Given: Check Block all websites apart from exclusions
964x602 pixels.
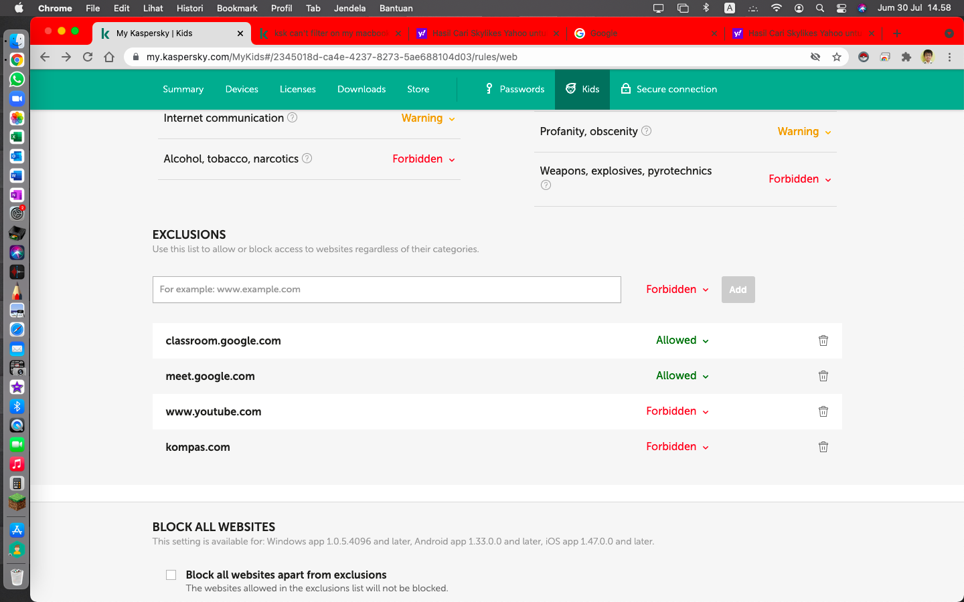Looking at the screenshot, I should pos(171,575).
